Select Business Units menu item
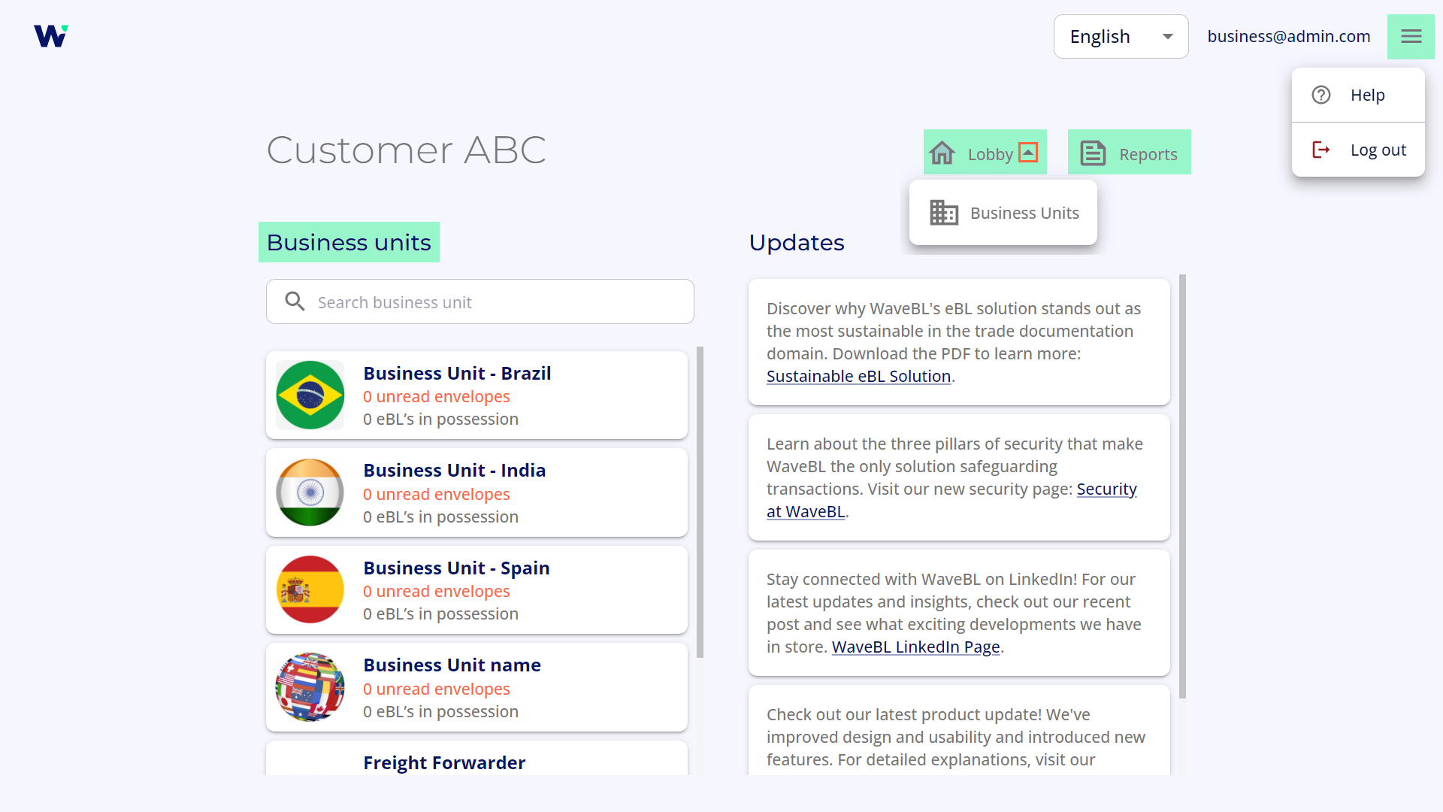The width and height of the screenshot is (1443, 812). (1003, 213)
